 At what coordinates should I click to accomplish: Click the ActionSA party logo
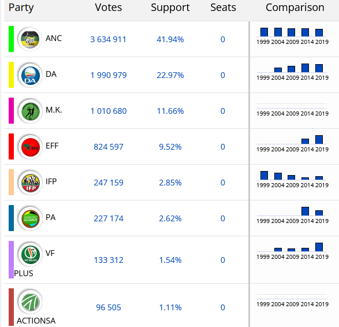pyautogui.click(x=30, y=302)
